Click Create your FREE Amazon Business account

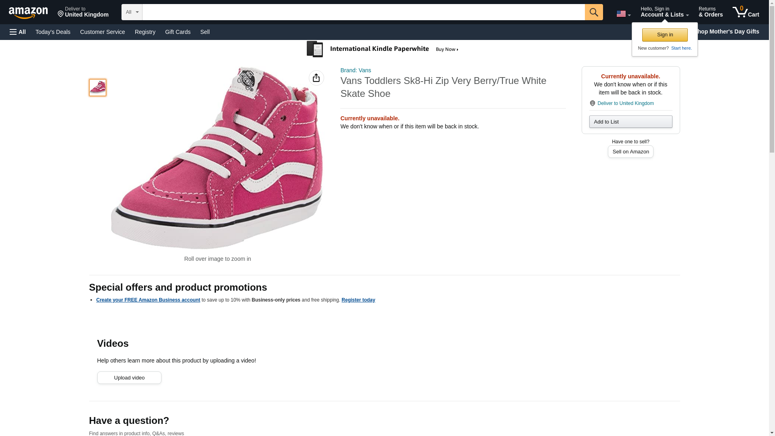[148, 300]
